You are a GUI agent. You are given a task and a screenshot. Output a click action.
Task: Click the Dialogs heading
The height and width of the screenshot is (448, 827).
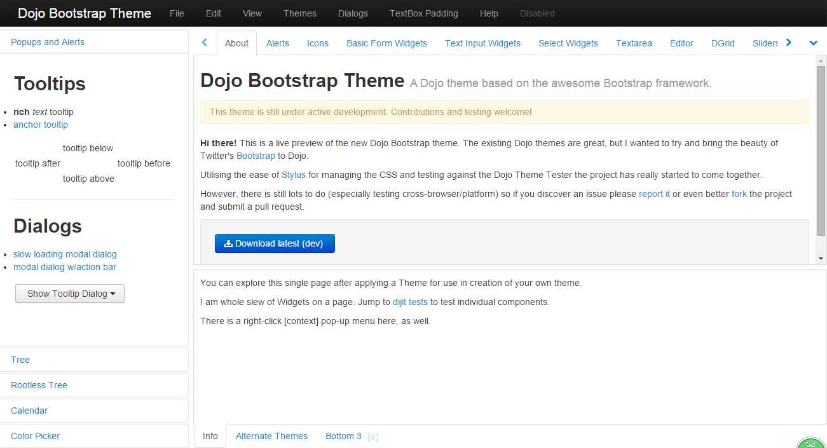48,226
